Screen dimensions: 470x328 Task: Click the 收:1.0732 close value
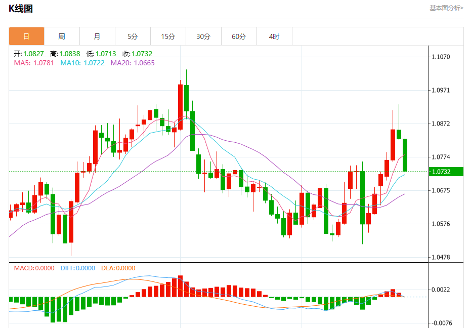click(137, 54)
